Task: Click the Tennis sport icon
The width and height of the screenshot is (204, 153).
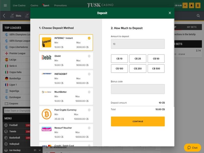Action: 6,131
